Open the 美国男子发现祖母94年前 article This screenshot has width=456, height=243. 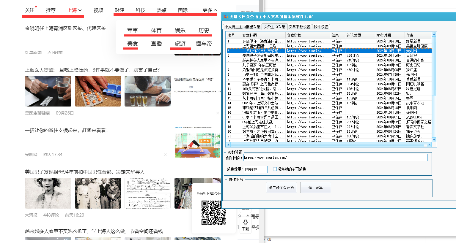(85, 172)
